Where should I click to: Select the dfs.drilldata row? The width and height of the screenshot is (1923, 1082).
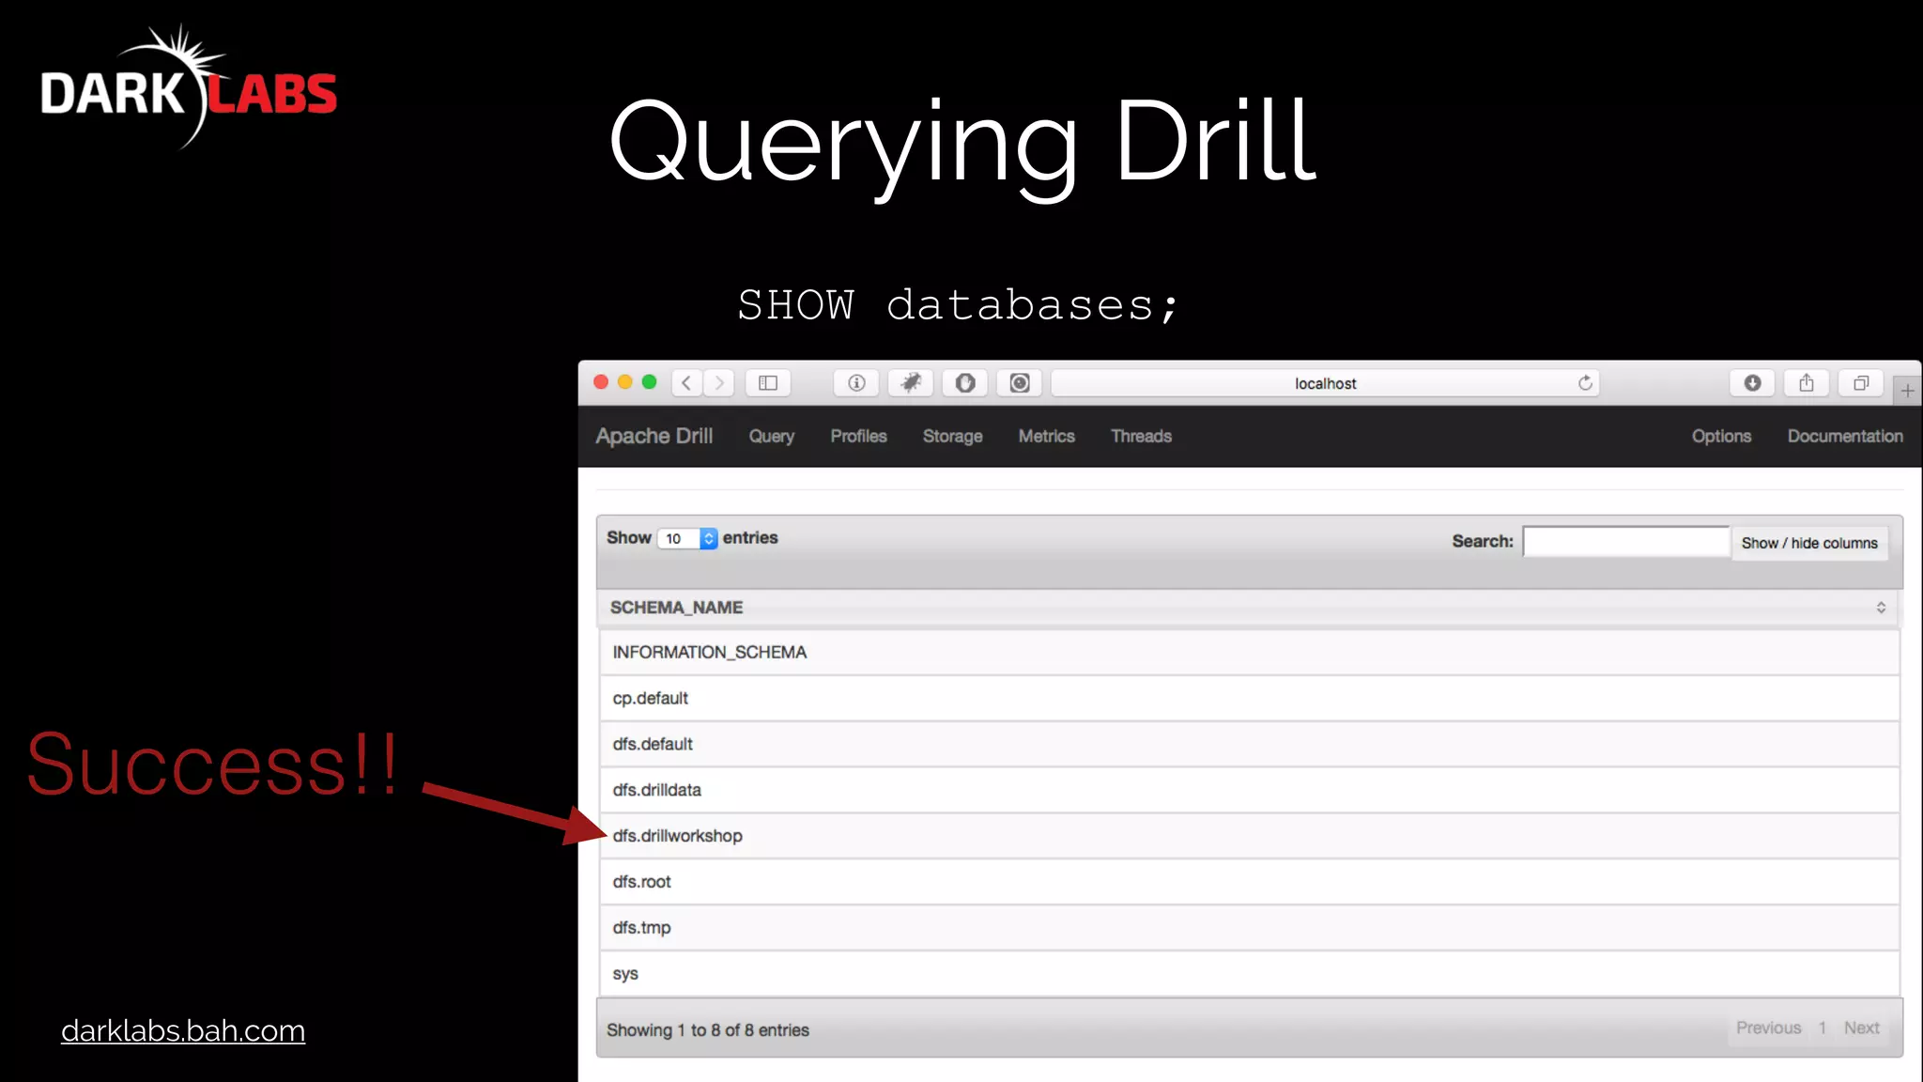(1250, 790)
